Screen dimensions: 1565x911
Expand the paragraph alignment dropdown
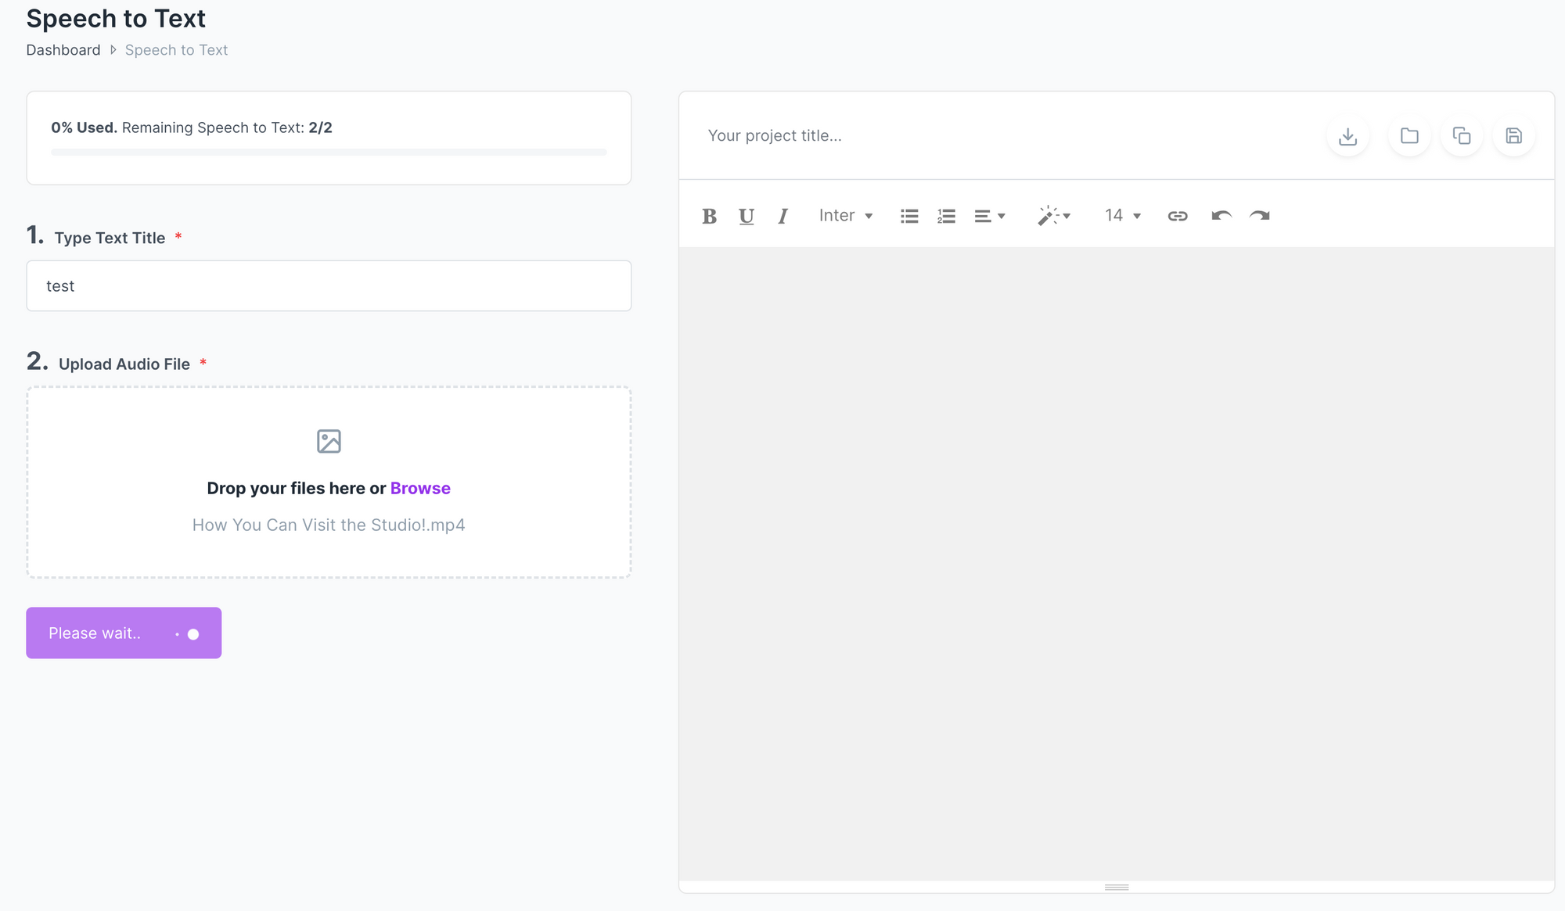pos(989,216)
